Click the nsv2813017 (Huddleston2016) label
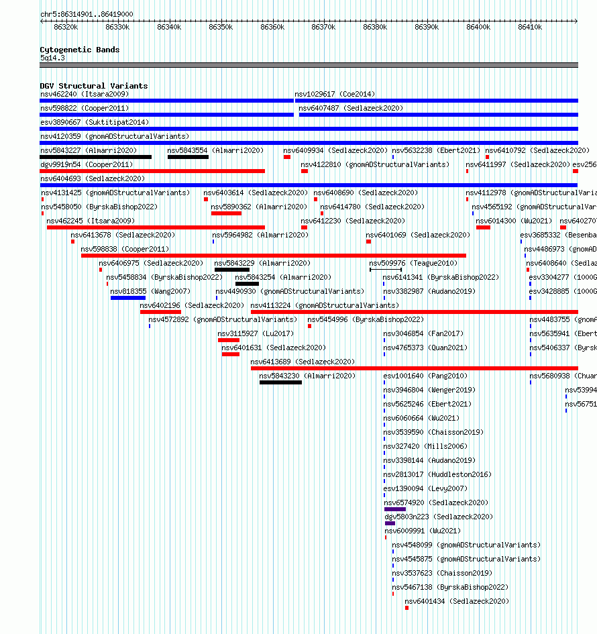597x634 pixels. point(437,475)
